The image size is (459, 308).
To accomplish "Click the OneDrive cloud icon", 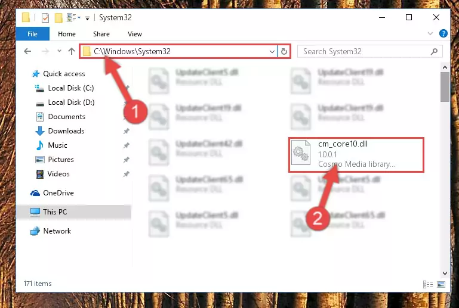I will point(35,193).
